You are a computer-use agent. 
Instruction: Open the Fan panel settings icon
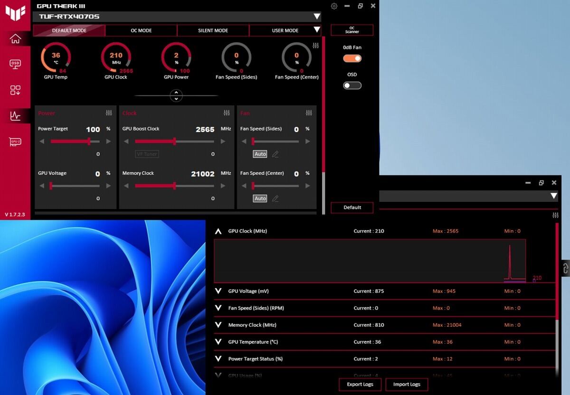309,113
